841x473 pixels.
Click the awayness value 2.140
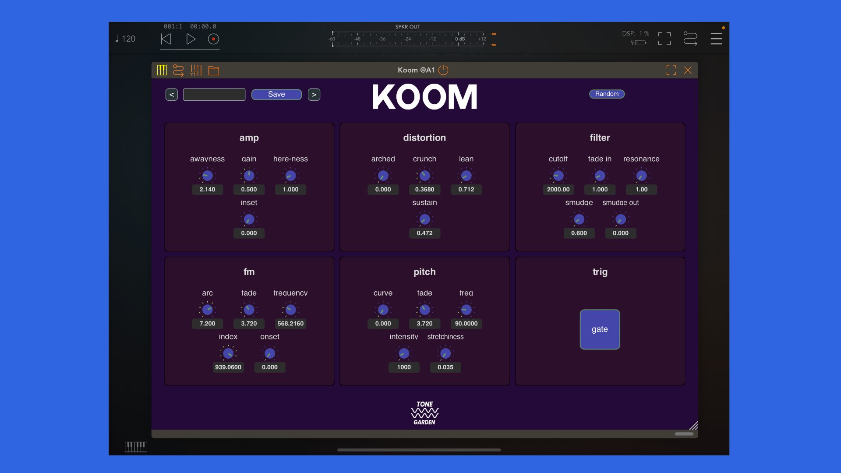tap(208, 190)
